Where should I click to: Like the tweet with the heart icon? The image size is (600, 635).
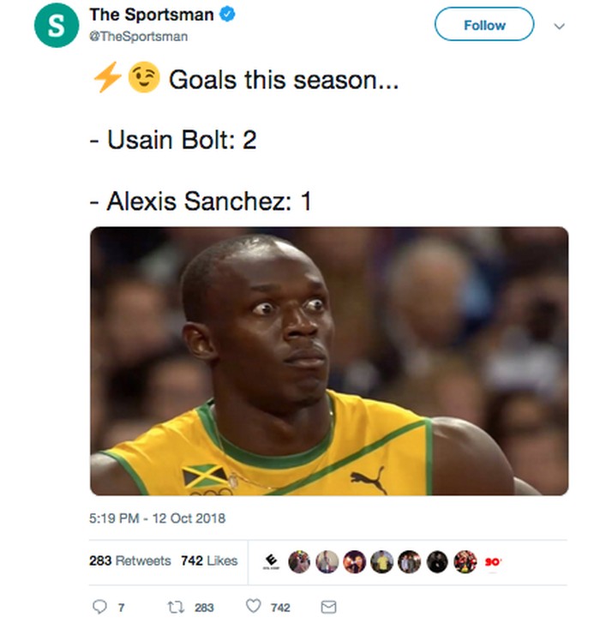[253, 607]
